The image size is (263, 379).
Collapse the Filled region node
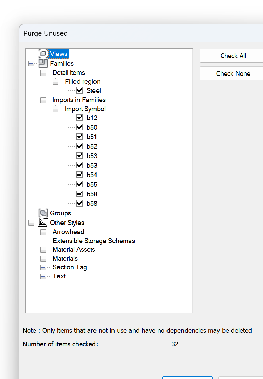(55, 82)
